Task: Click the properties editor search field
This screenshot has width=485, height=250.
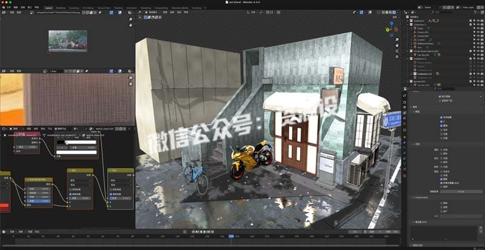Action: coord(443,89)
